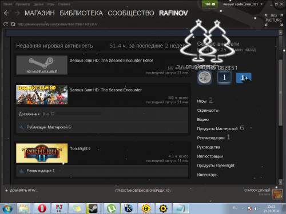Click the home icon beside the URL
286x214 pixels.
(x=13, y=25)
